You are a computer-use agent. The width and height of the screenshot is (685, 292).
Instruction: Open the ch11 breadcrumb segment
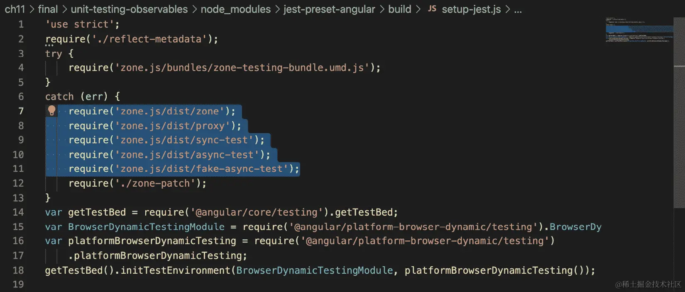(15, 9)
